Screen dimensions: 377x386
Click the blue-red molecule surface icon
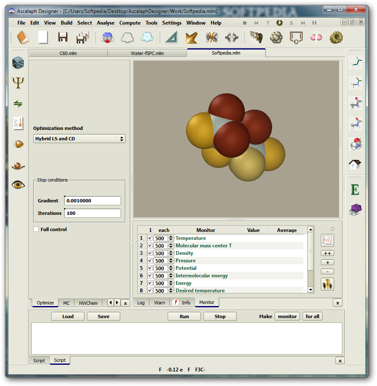[107, 37]
